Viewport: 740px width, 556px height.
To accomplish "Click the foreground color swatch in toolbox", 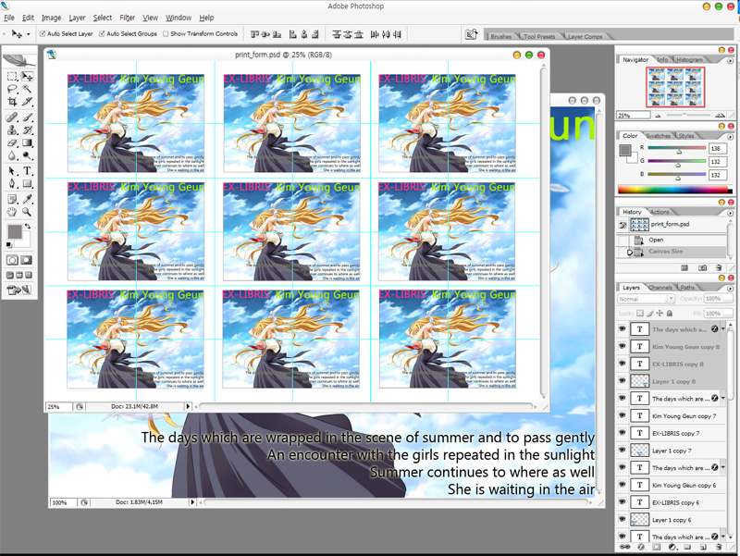I will pyautogui.click(x=14, y=232).
